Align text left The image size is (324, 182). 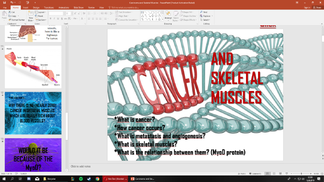89,19
